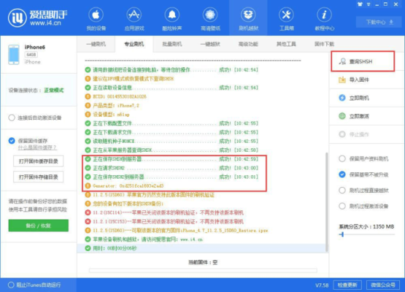405x292 pixels.
Task: Click the iPhone6 device thumbnail icon
Action: [x=14, y=55]
